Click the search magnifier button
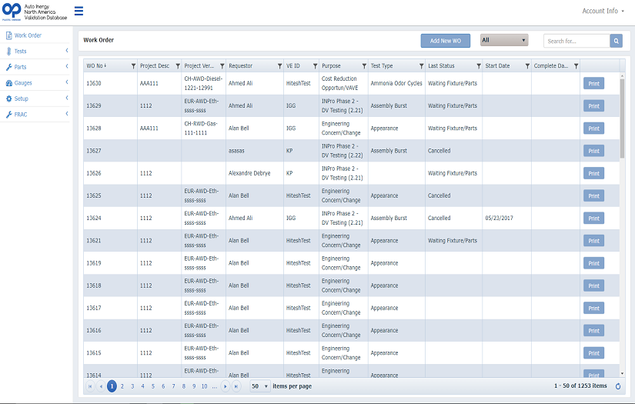 coord(616,41)
